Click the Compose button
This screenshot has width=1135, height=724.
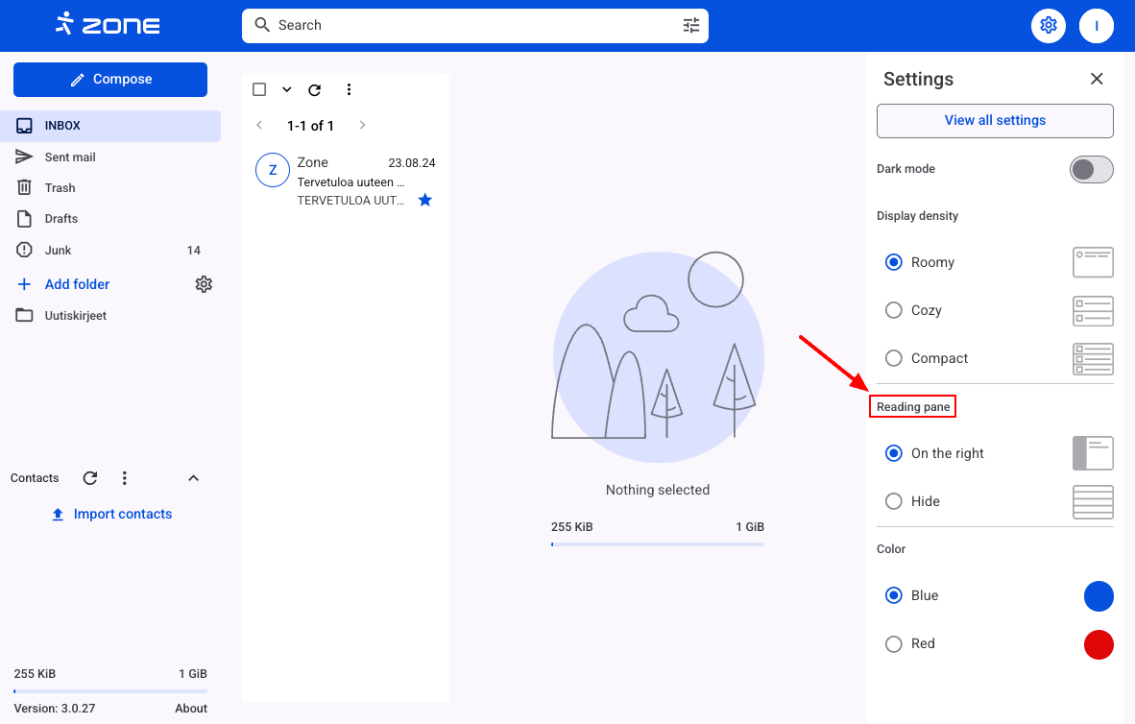110,80
